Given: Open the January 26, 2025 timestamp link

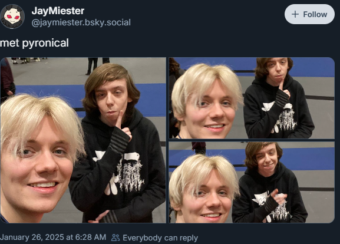Looking at the screenshot, I should [53, 238].
